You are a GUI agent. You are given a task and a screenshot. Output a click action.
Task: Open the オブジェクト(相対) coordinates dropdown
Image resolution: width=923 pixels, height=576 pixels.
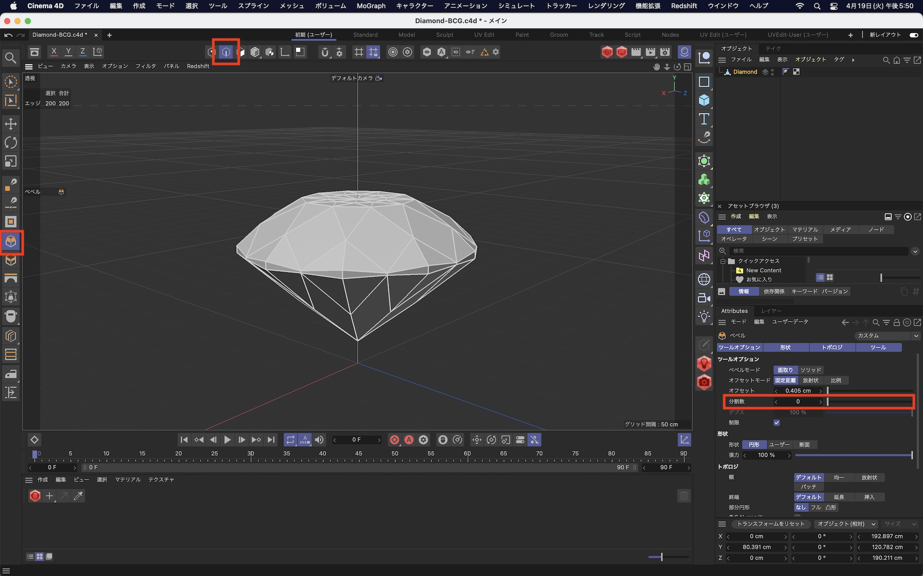[846, 524]
